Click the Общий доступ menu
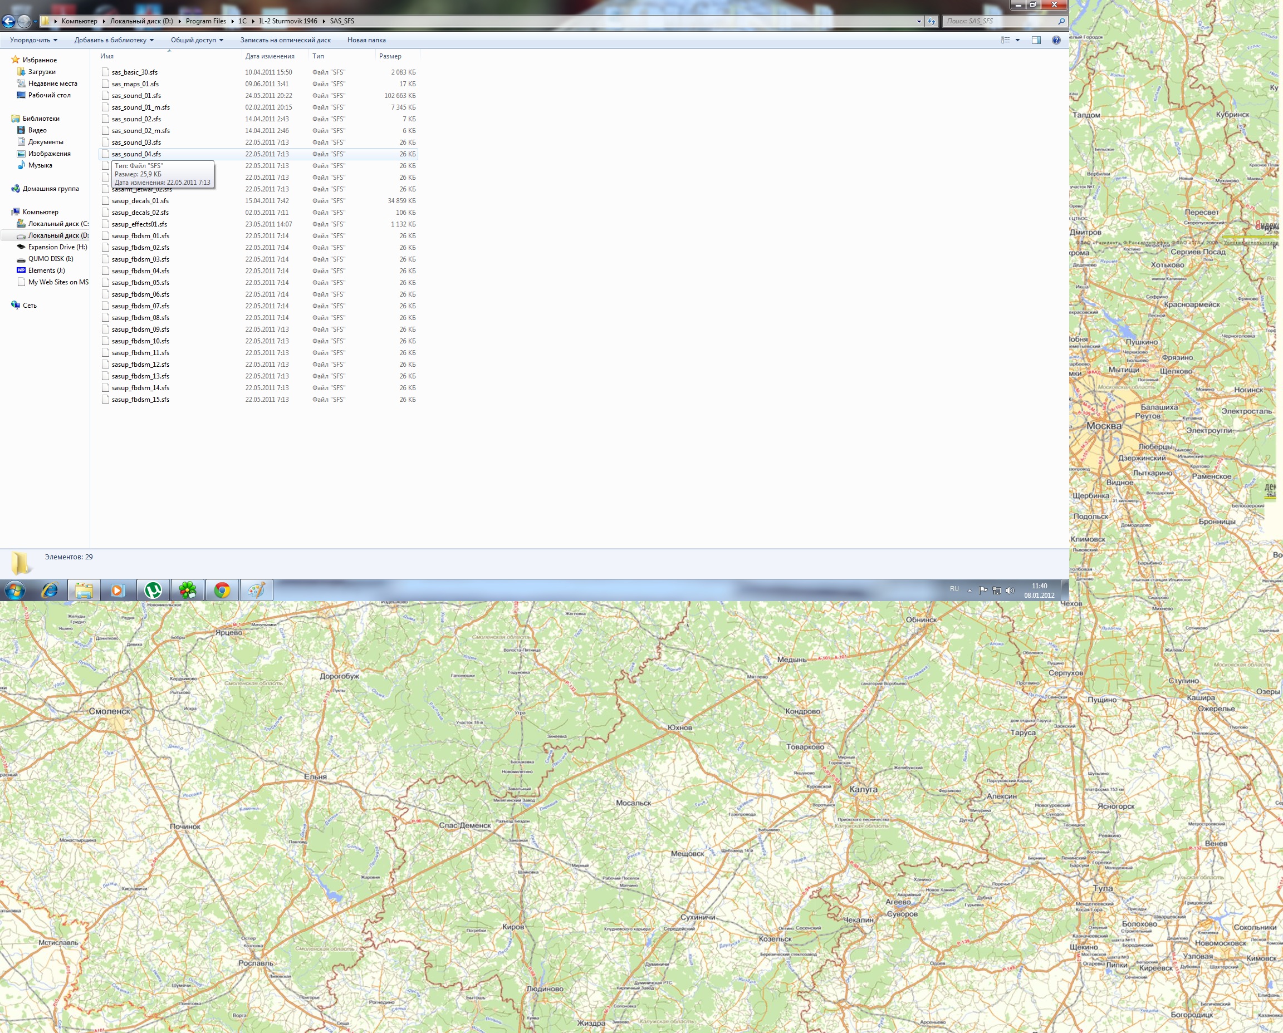Viewport: 1283px width, 1033px height. [197, 40]
